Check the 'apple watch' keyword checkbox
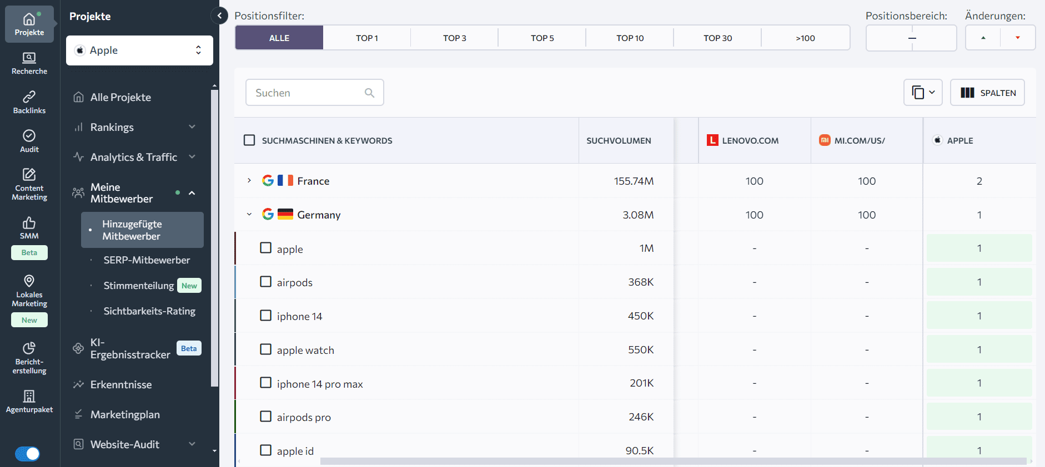Image resolution: width=1045 pixels, height=467 pixels. point(266,349)
